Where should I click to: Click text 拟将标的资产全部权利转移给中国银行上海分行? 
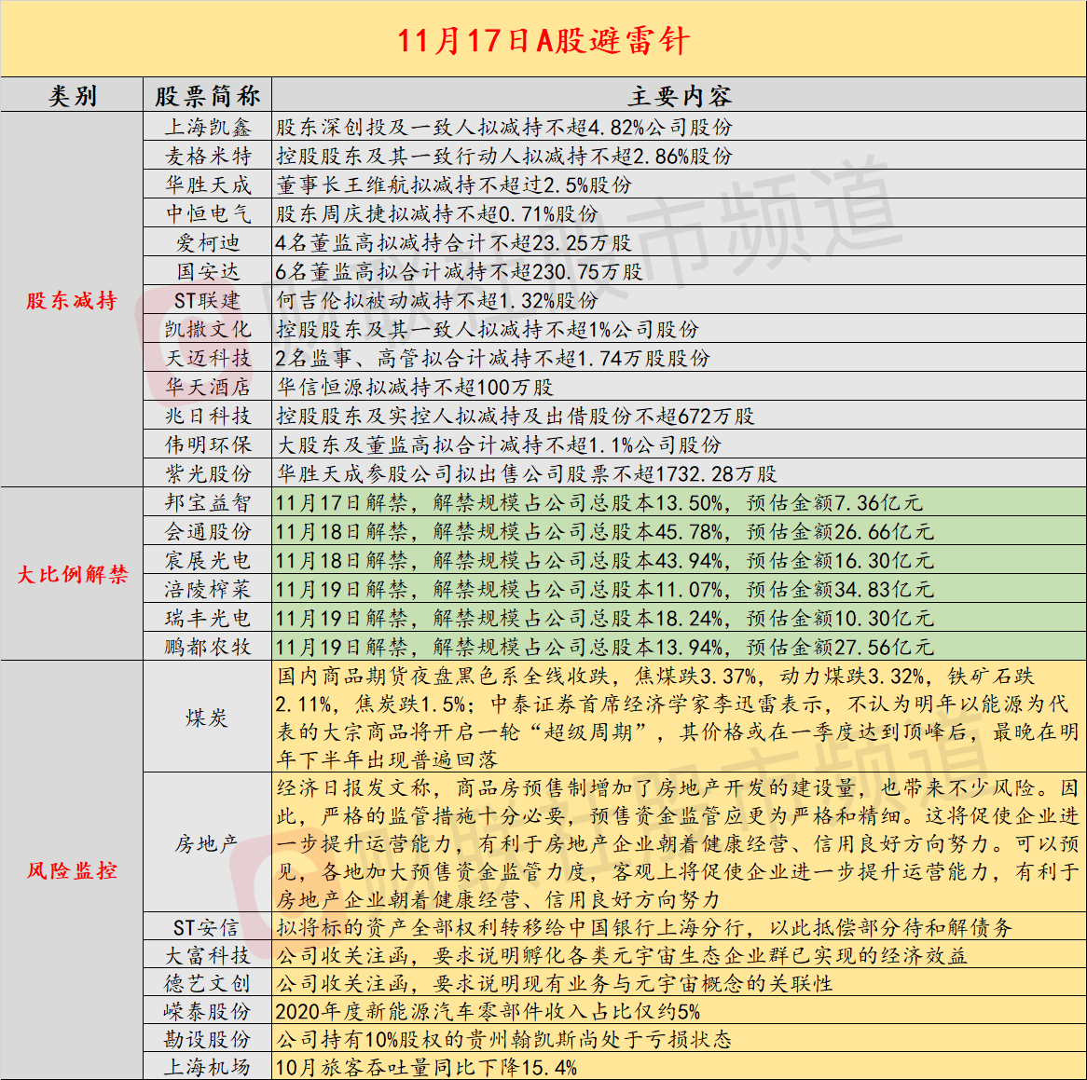[510, 927]
